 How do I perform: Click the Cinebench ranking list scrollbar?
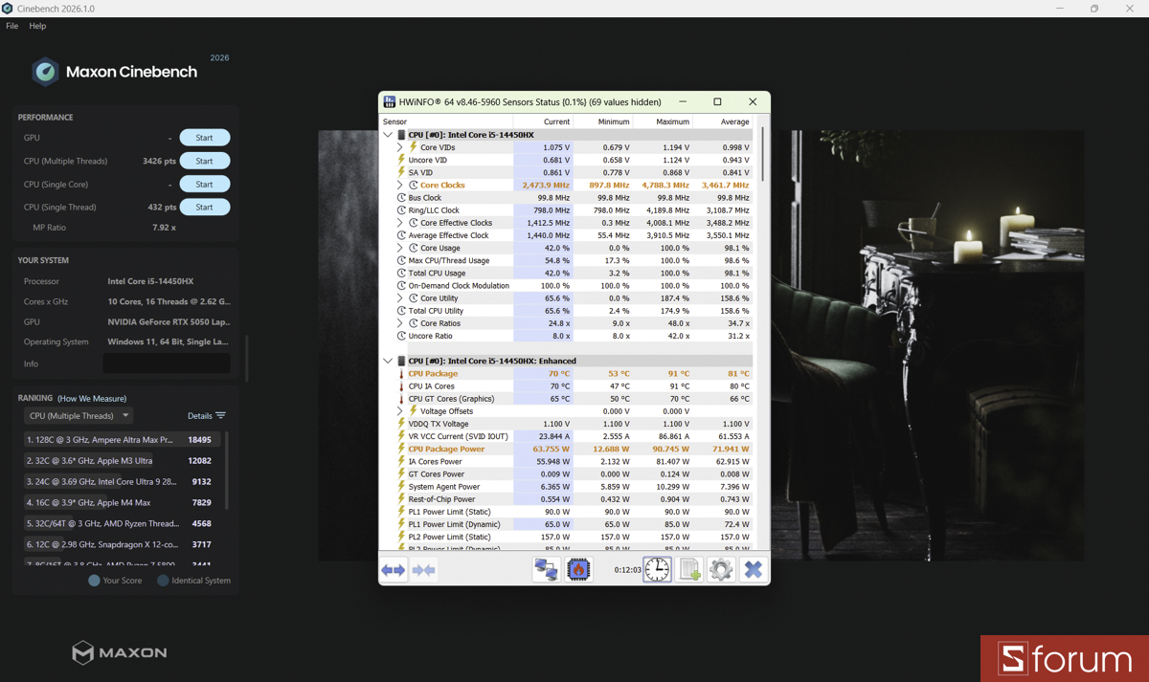tap(227, 470)
